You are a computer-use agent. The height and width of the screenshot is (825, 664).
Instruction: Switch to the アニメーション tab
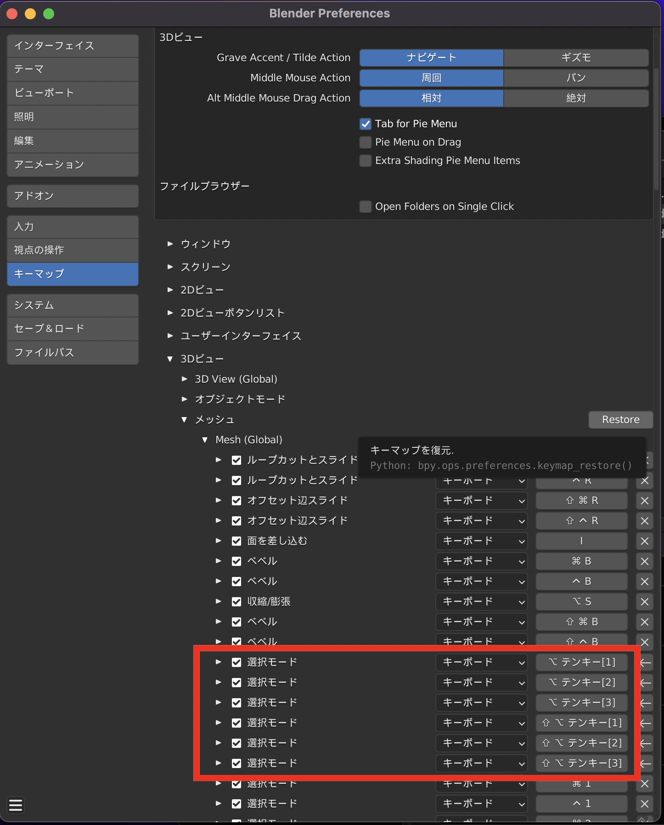(73, 165)
